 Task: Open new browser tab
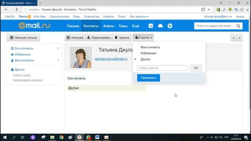(40, 3)
